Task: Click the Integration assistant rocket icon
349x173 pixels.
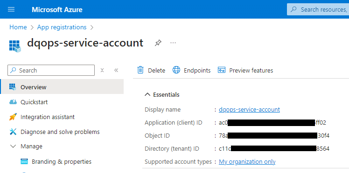Action: pos(13,117)
